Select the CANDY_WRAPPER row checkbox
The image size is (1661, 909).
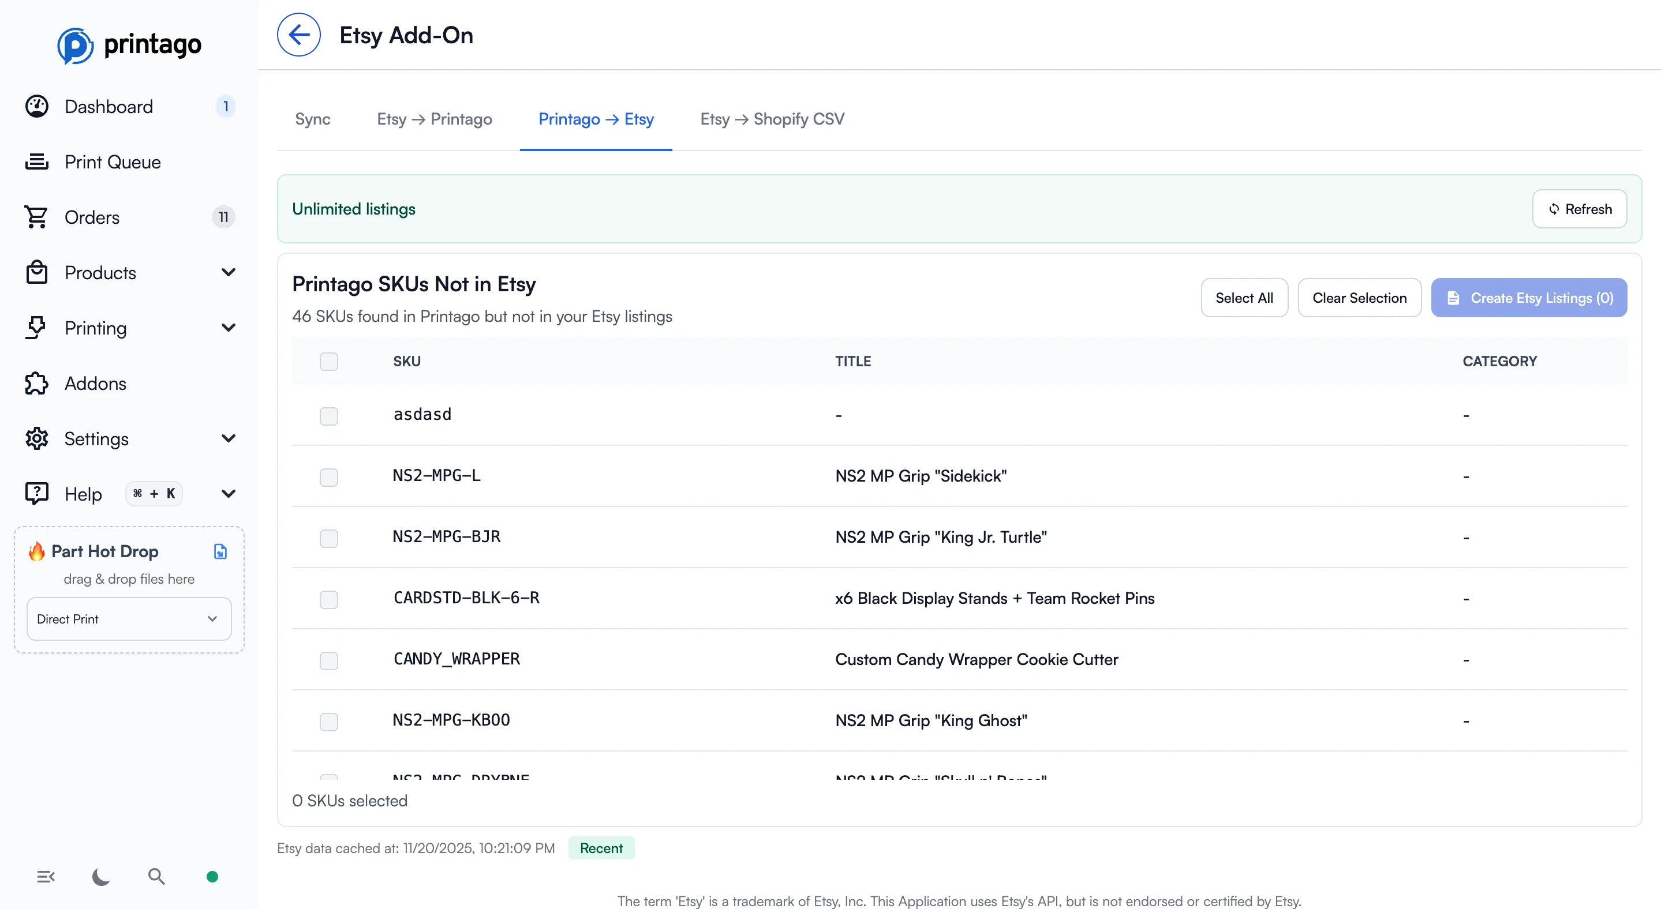(x=330, y=661)
